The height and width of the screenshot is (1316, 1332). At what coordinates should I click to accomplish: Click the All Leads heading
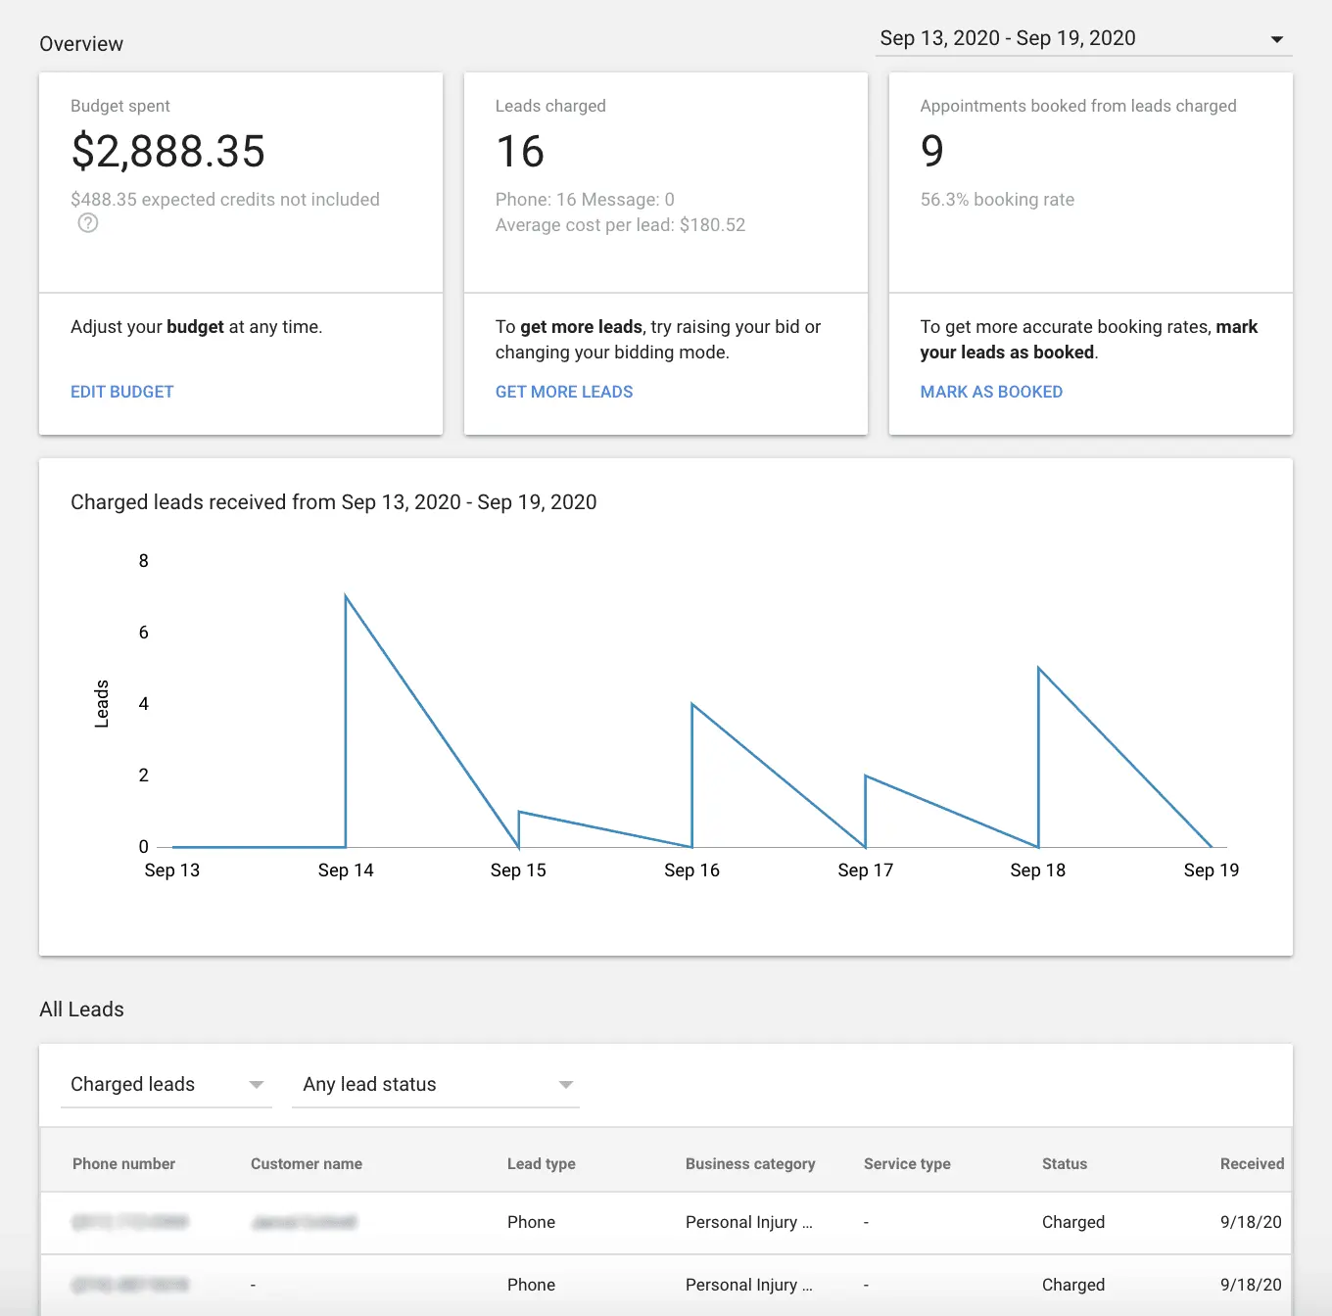(81, 1010)
